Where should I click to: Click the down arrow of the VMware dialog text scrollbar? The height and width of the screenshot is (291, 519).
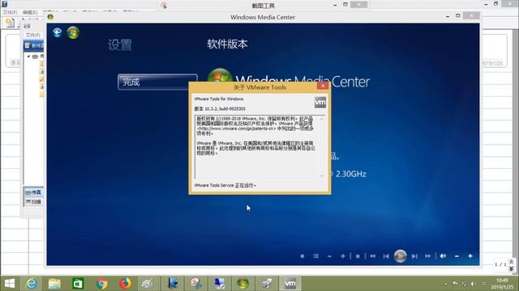[322, 176]
